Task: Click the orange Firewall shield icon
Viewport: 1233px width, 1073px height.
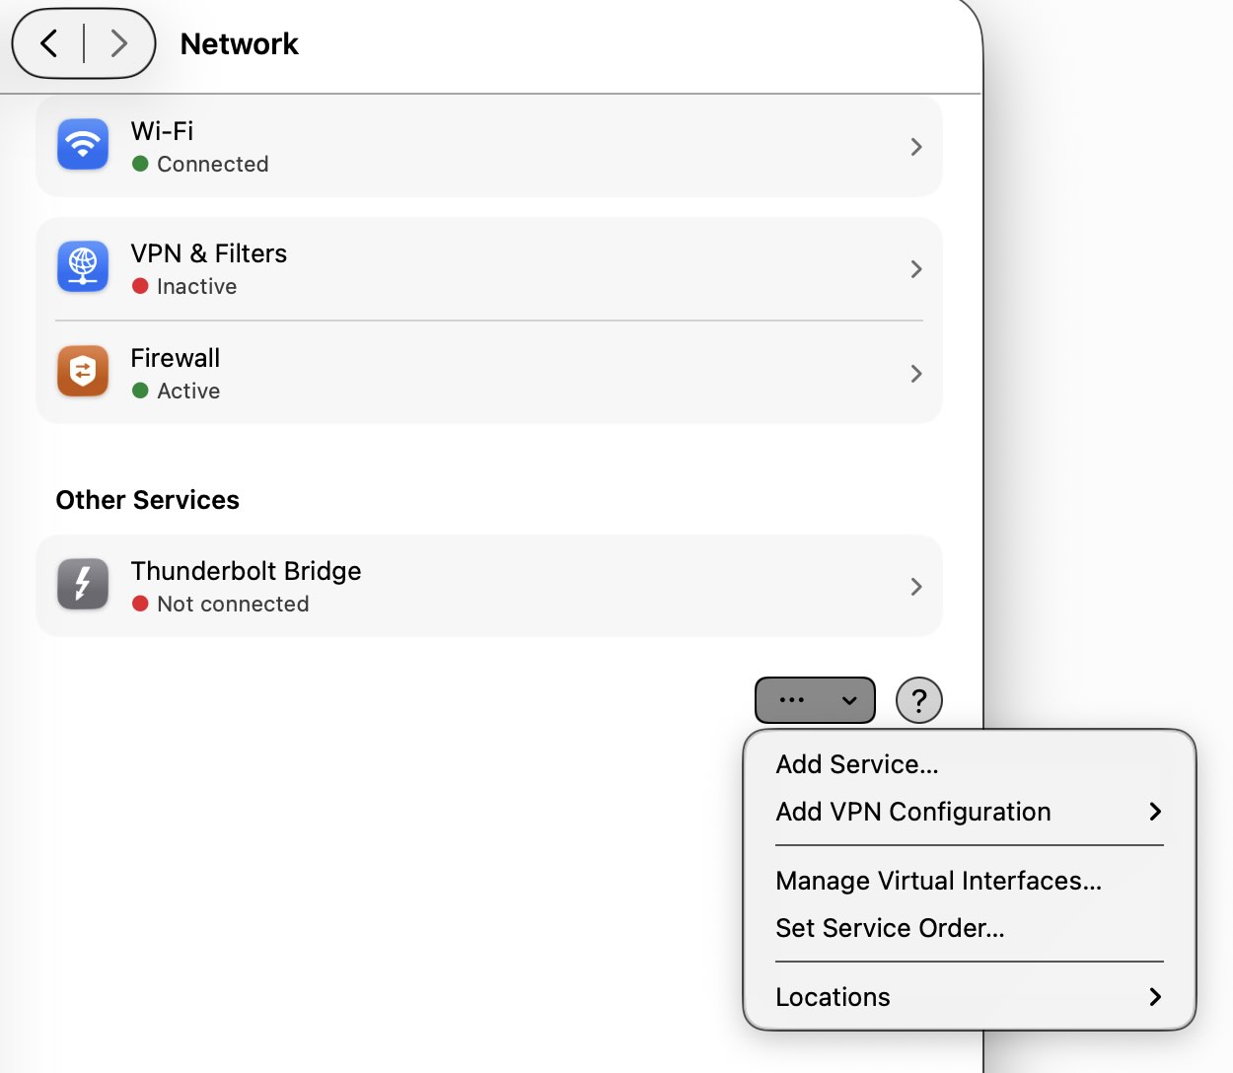Action: tap(83, 372)
